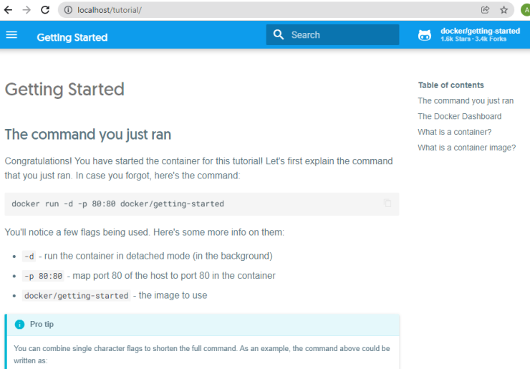Image resolution: width=530 pixels, height=369 pixels.
Task: Click the share page icon
Action: coord(485,10)
